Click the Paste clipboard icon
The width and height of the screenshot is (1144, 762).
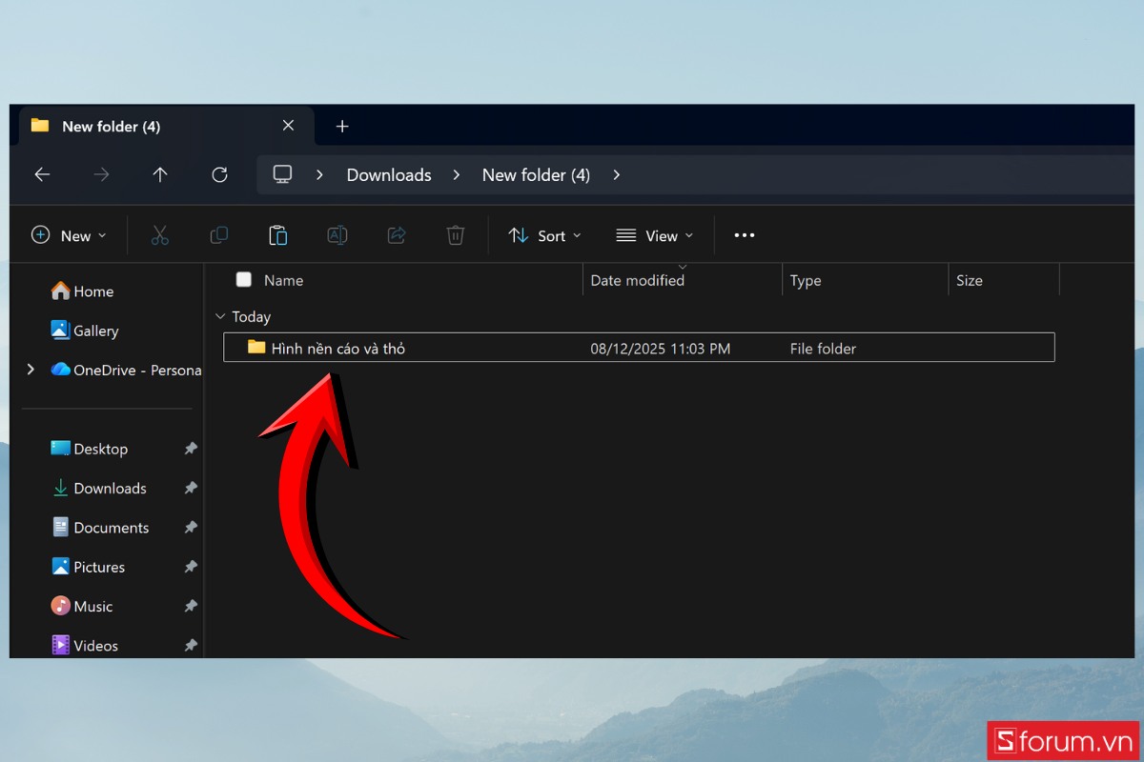[x=277, y=235]
